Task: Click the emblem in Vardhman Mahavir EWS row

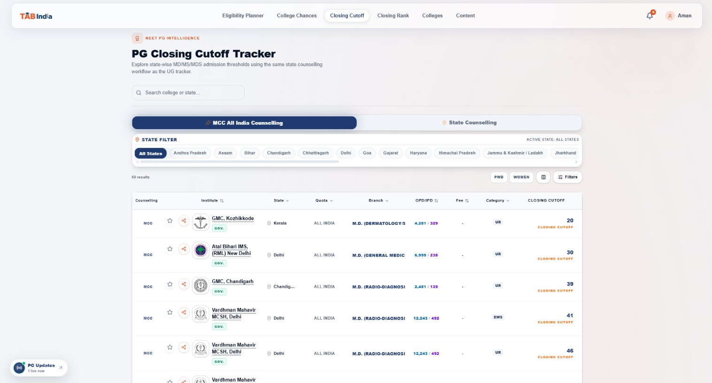Action: pyautogui.click(x=201, y=314)
